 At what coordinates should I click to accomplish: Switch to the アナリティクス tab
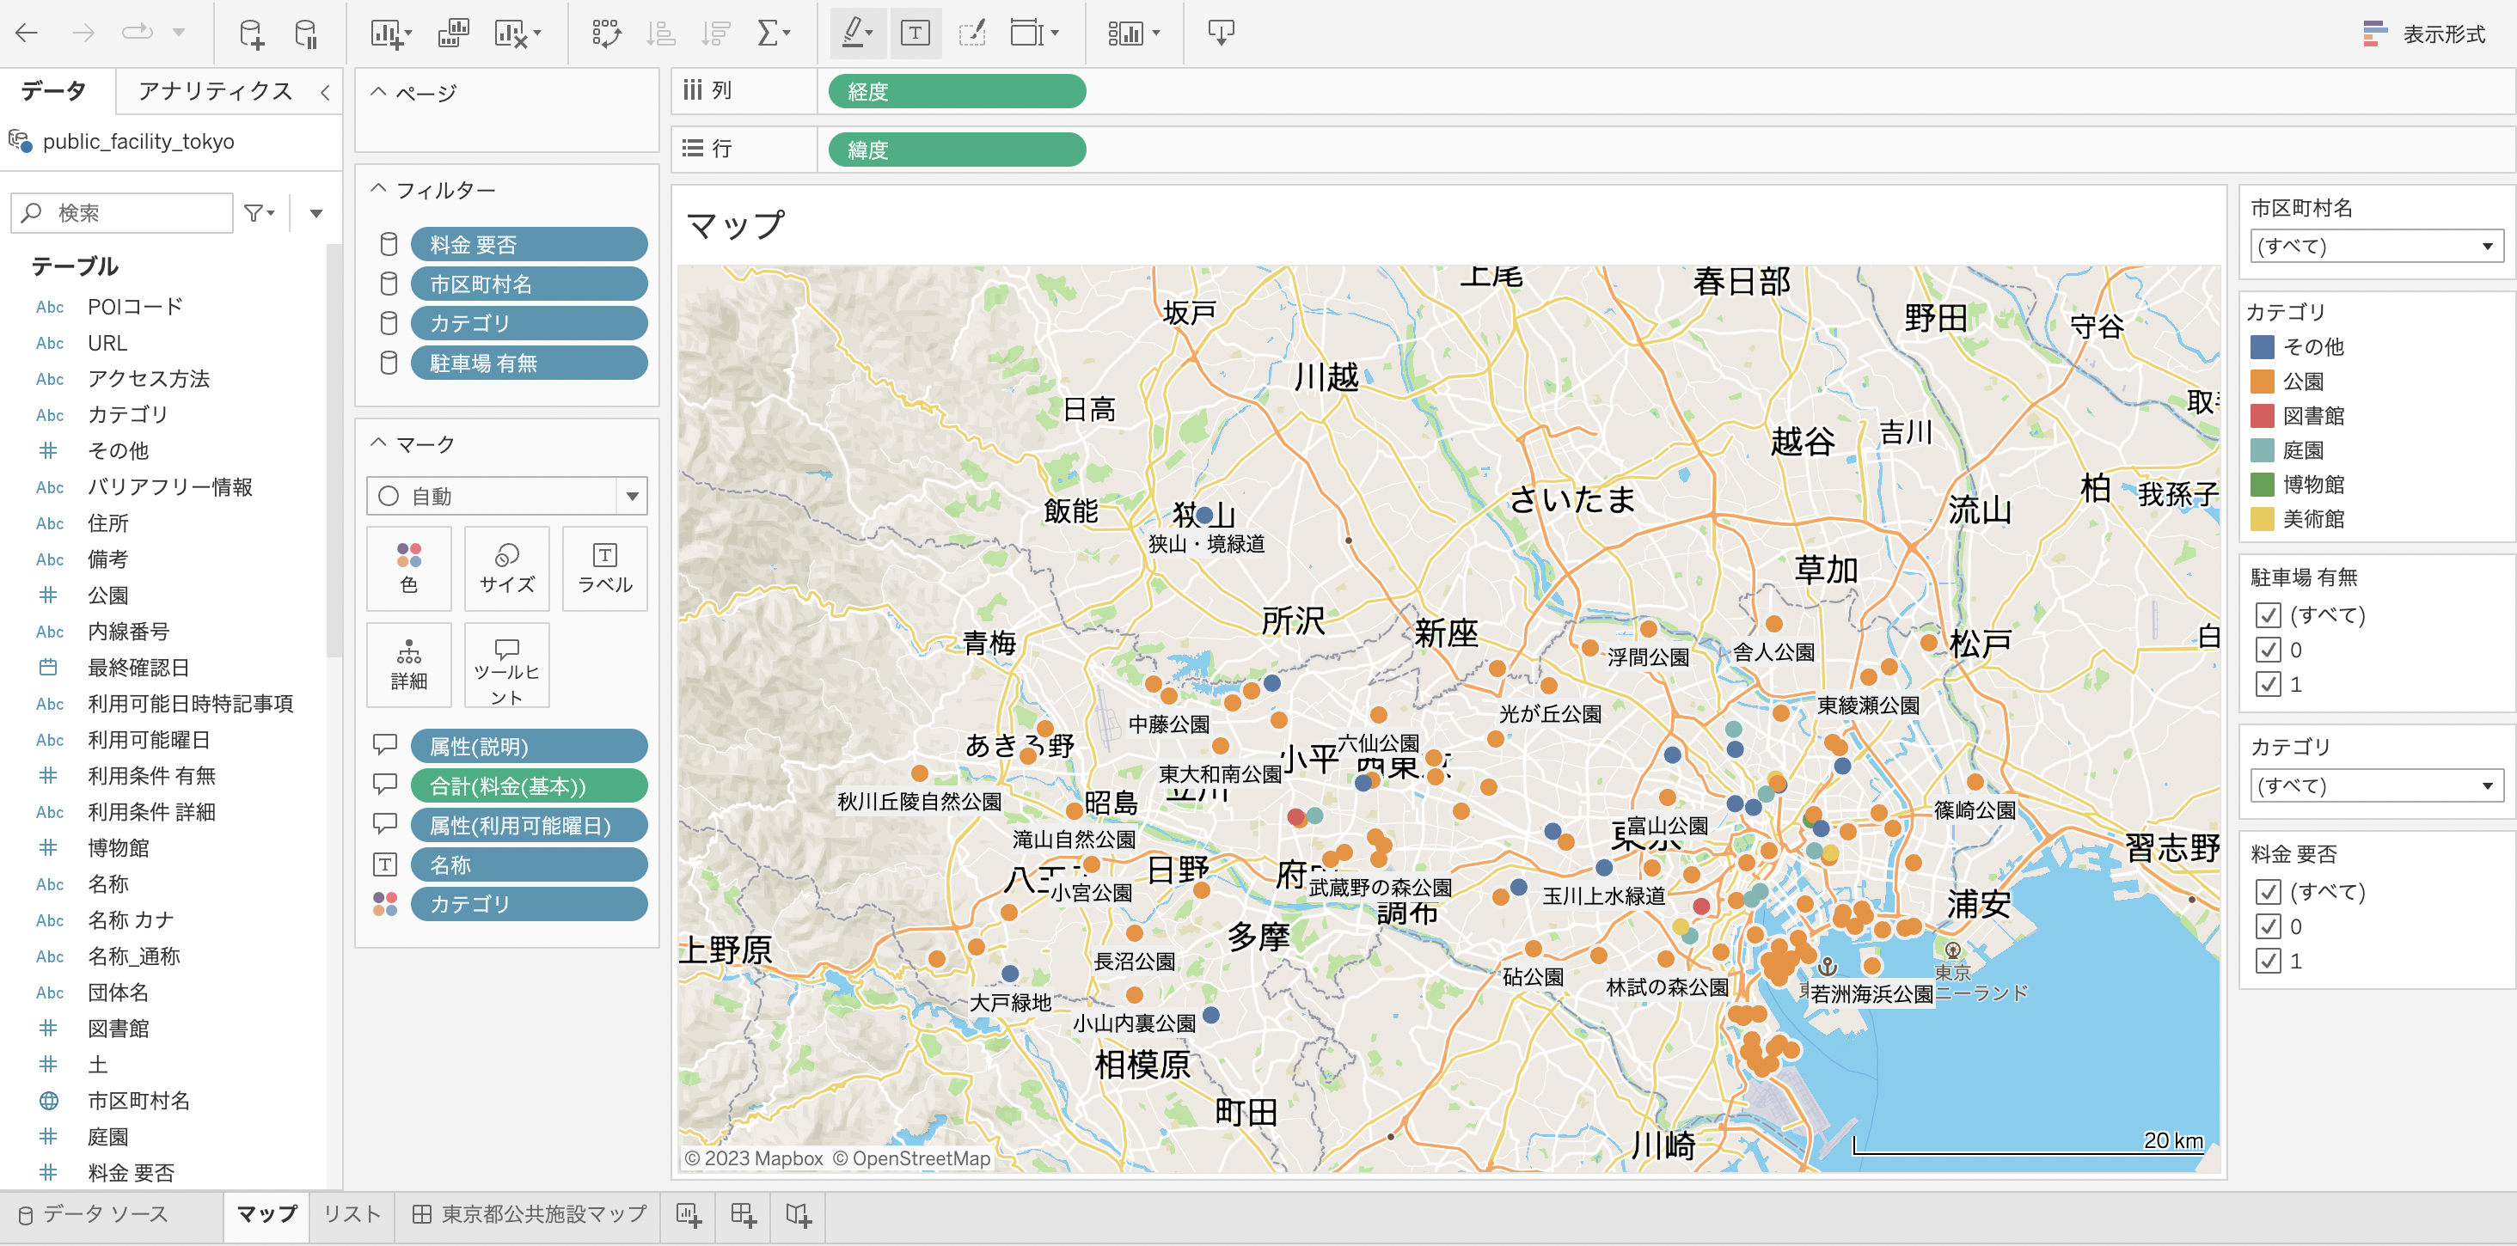point(215,92)
